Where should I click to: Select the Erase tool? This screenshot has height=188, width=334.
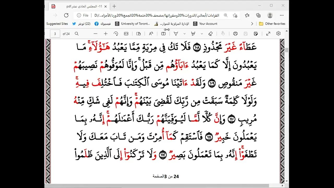point(211,34)
